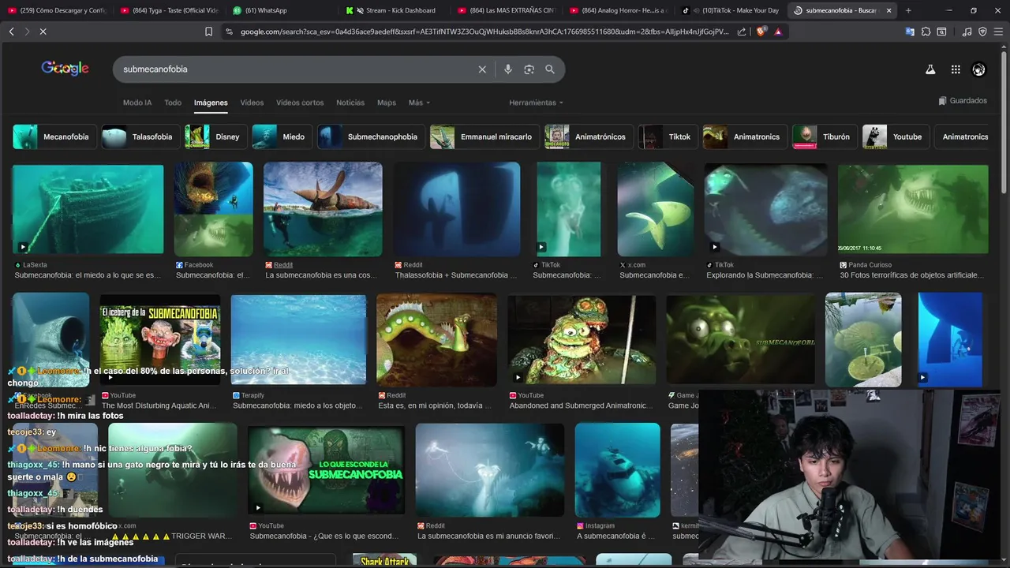Viewport: 1010px width, 568px height.
Task: Filter by the Miedo chip
Action: 282,136
